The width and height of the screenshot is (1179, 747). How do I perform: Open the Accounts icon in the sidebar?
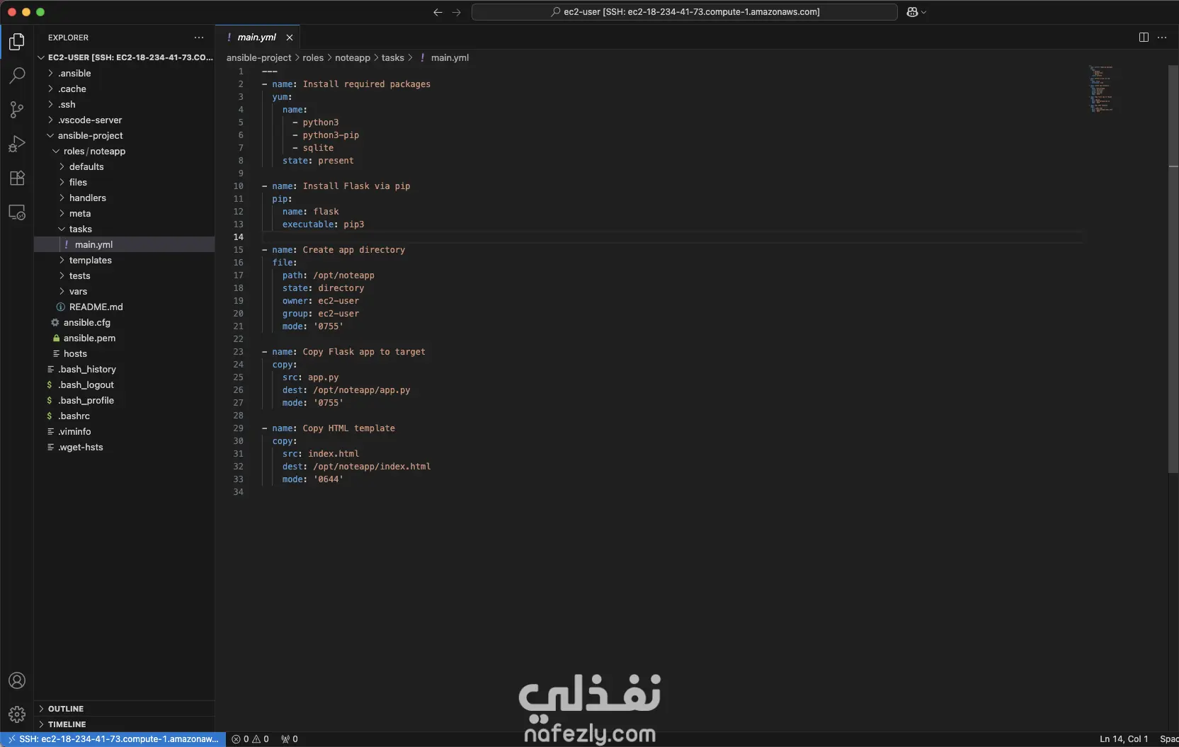[x=16, y=680]
